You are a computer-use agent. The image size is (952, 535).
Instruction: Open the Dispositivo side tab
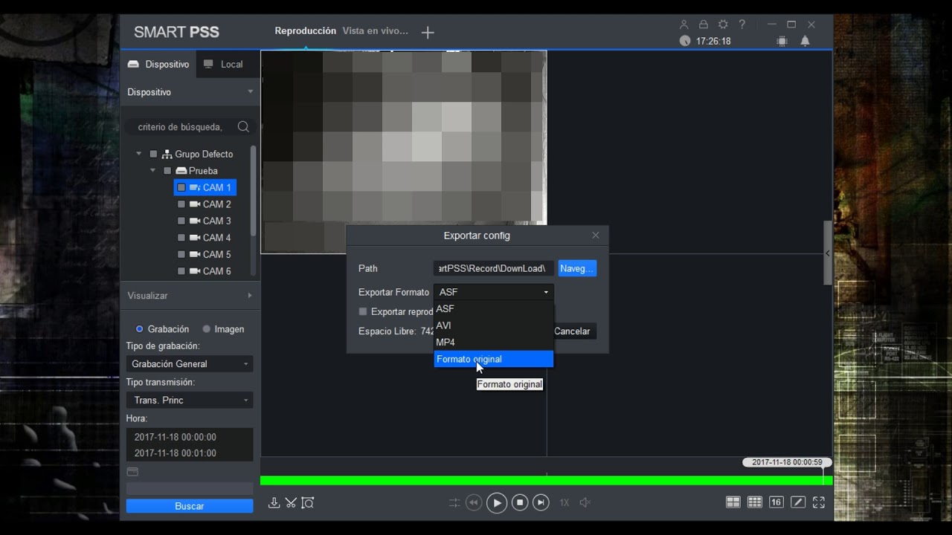(x=158, y=65)
